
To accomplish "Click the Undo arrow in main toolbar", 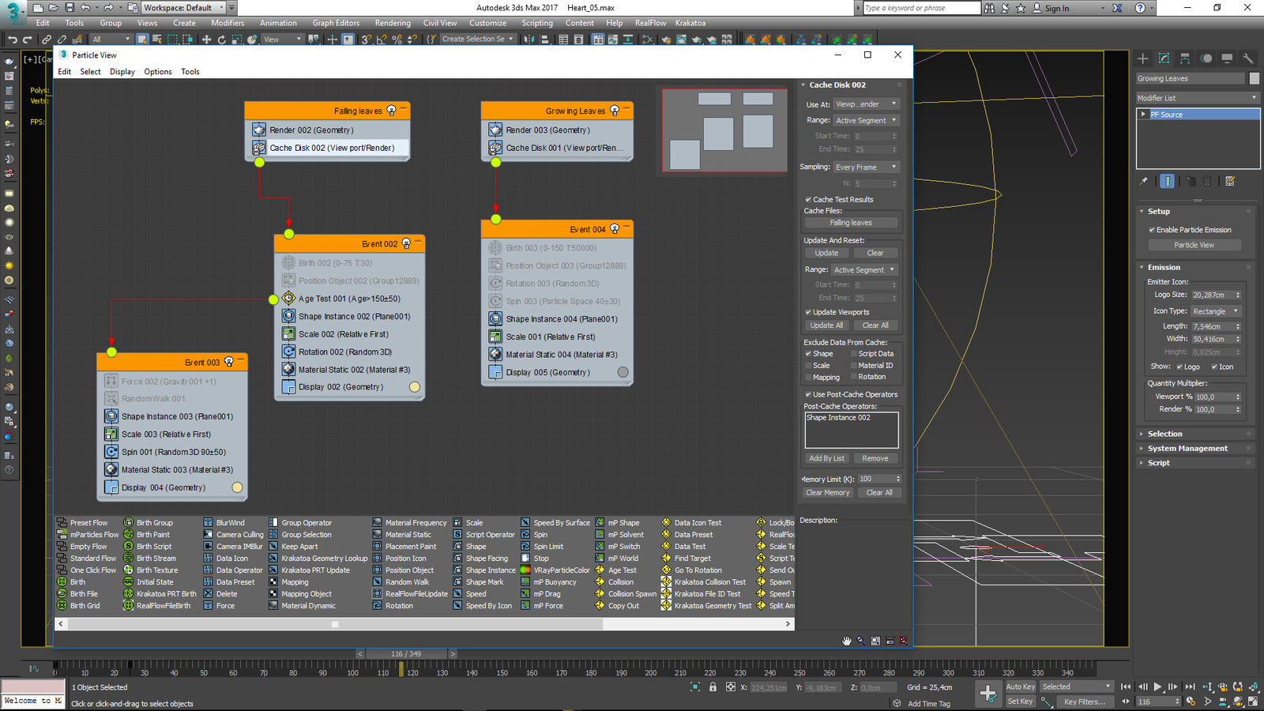I will 12,39.
